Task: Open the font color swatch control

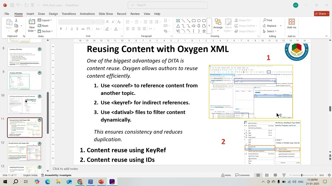Action: pyautogui.click(x=116, y=29)
